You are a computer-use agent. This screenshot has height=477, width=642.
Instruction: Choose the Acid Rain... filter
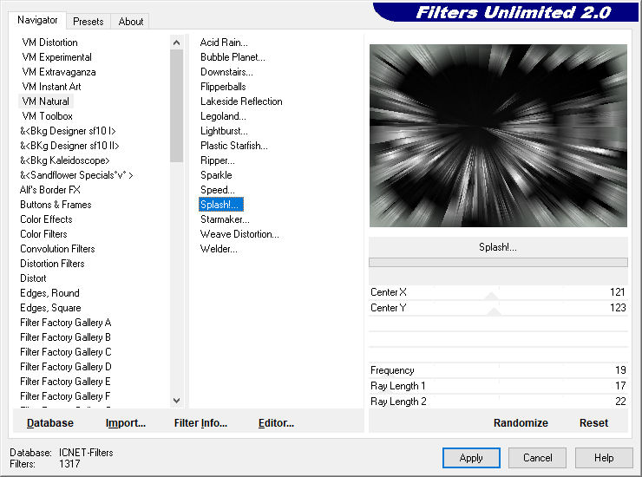[x=224, y=42]
